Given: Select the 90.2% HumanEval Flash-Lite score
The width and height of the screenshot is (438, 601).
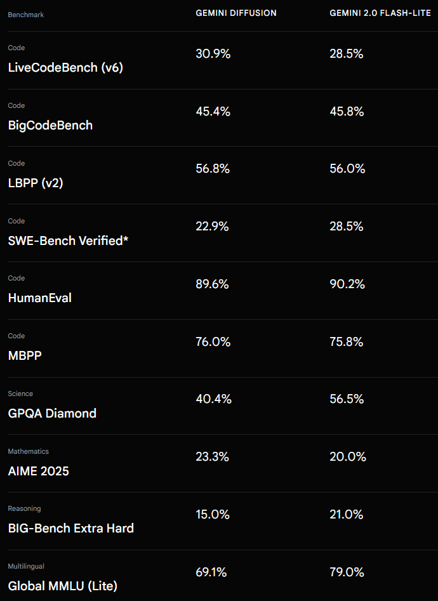Looking at the screenshot, I should 347,284.
